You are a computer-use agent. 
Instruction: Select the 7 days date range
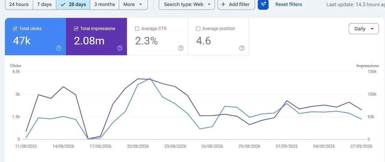pyautogui.click(x=44, y=4)
